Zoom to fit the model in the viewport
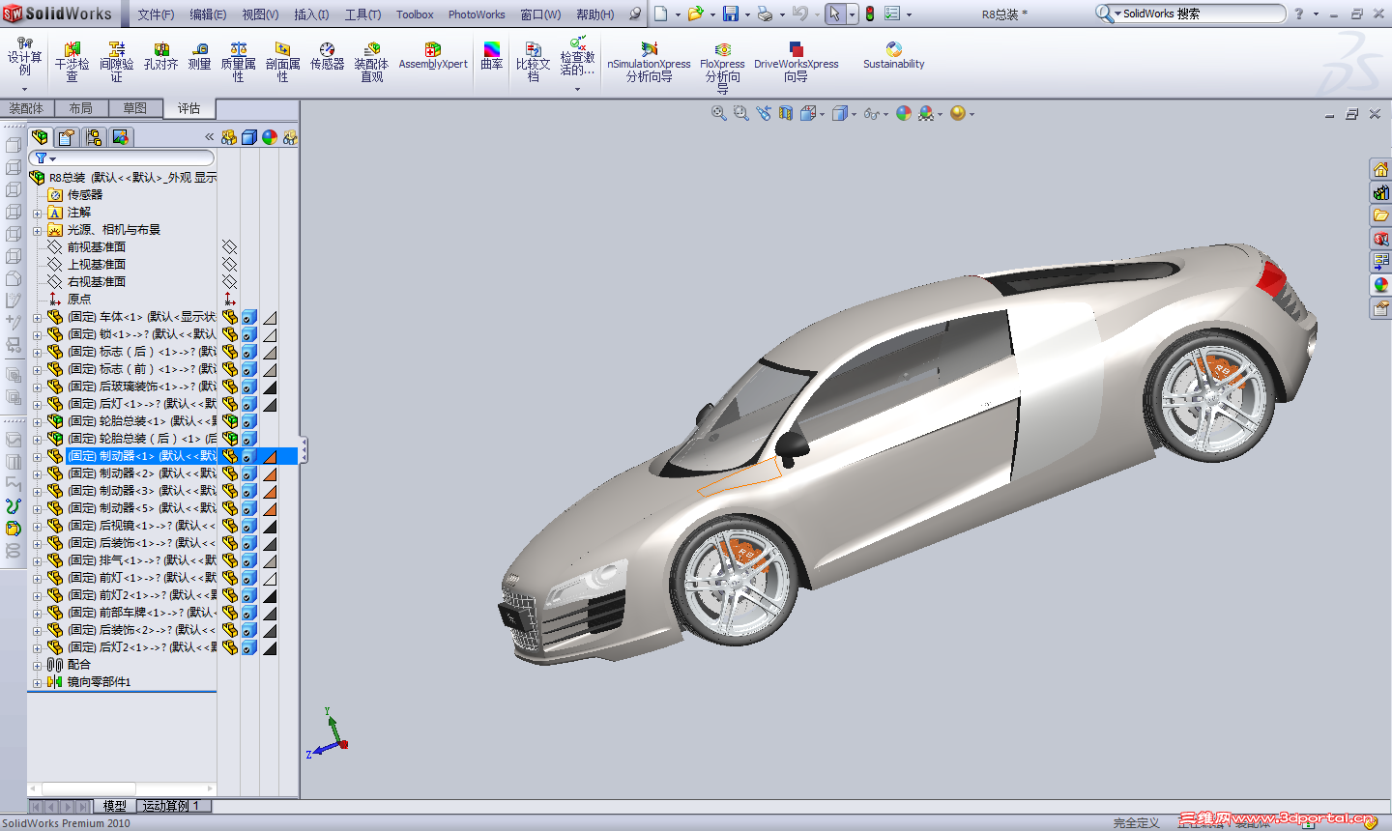 pyautogui.click(x=718, y=113)
